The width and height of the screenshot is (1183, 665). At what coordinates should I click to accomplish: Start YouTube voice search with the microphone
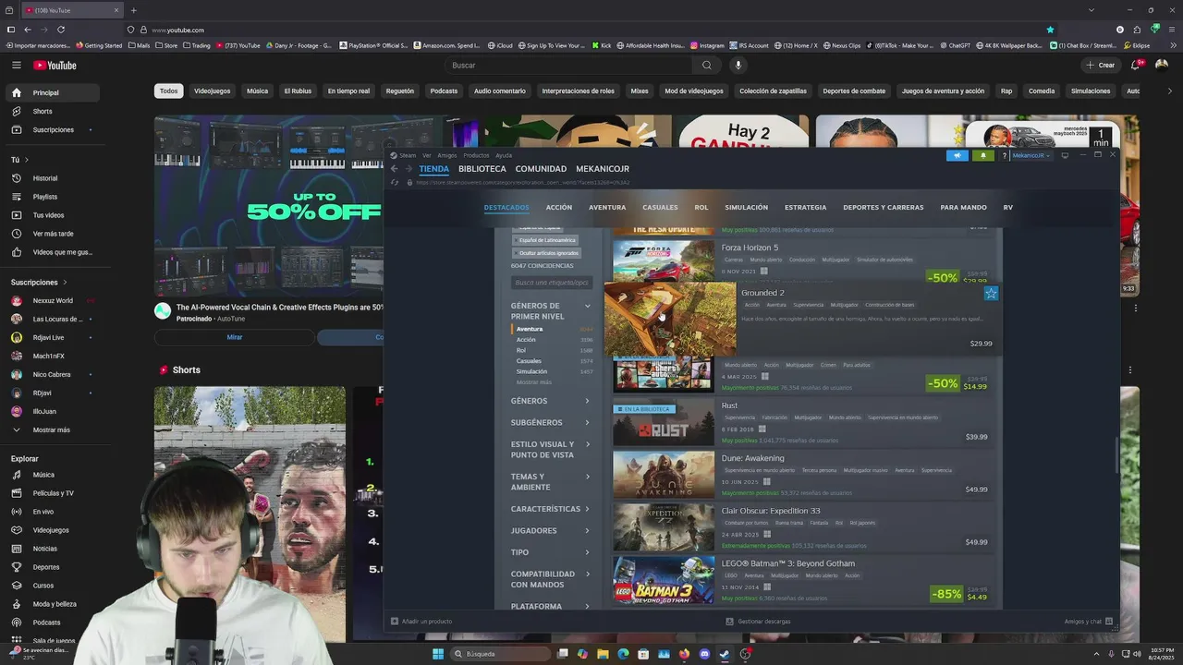click(x=738, y=65)
